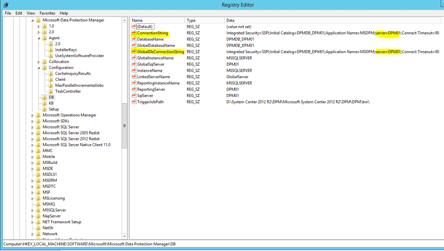Click the (Default) value icon

(133, 26)
